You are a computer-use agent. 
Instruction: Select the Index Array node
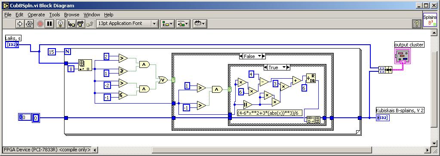85,65
